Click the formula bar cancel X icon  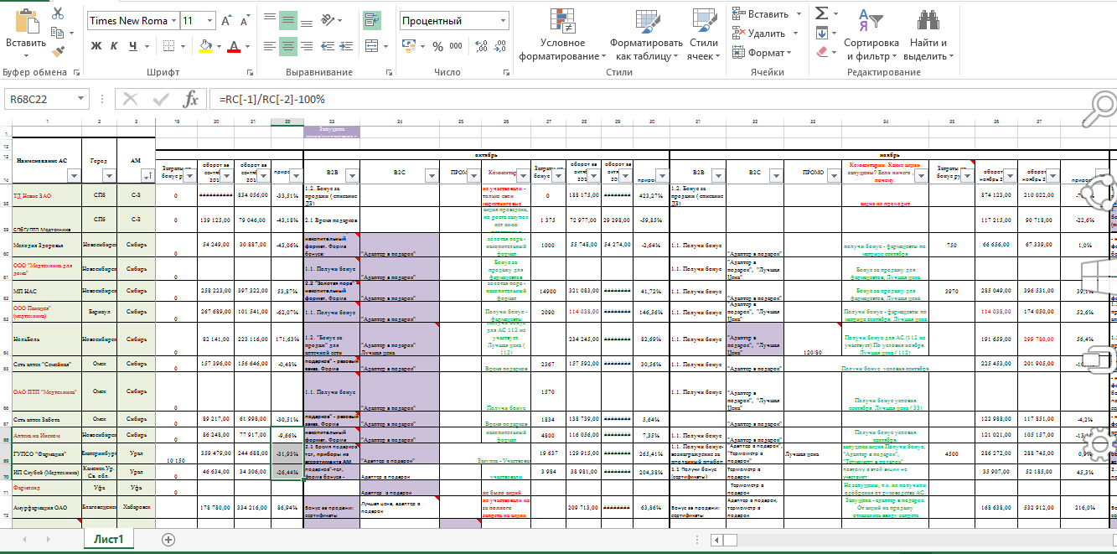[130, 99]
